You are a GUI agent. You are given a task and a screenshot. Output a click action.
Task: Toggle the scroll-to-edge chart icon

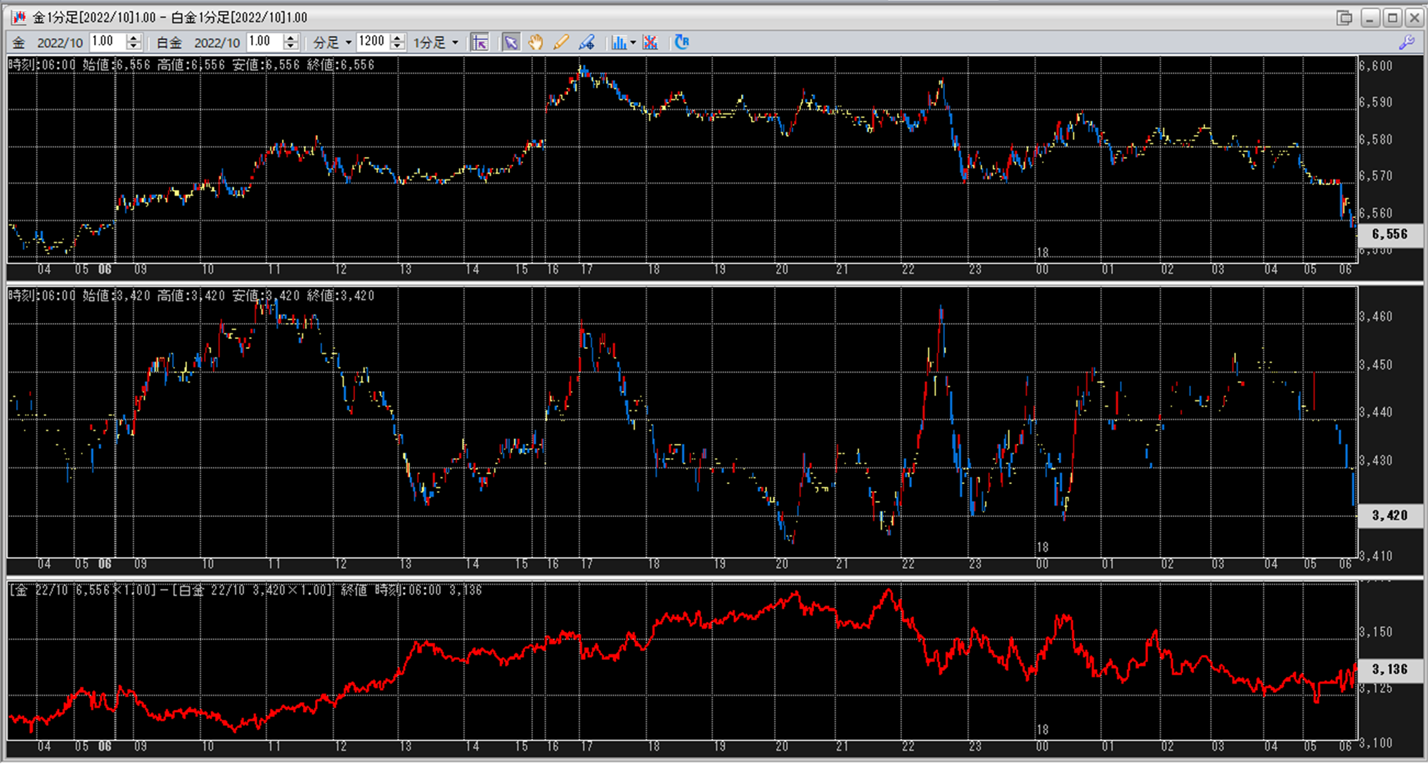pyautogui.click(x=480, y=42)
